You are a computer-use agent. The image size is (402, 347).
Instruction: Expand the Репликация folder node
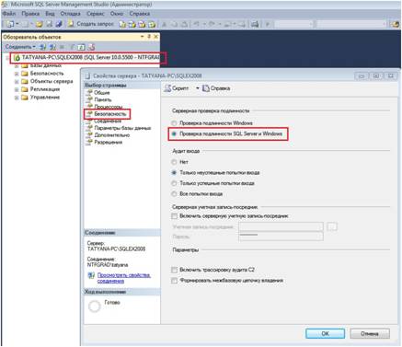17,89
